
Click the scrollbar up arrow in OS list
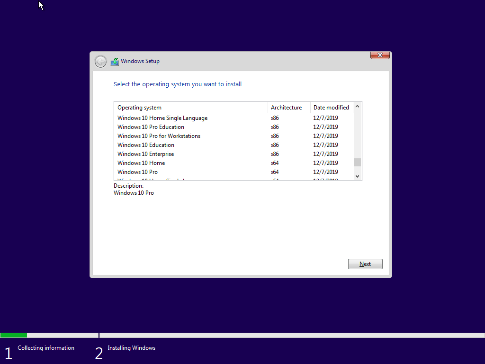(357, 107)
